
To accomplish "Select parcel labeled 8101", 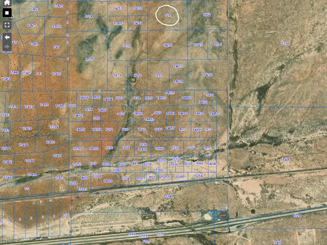I will click(x=152, y=177).
